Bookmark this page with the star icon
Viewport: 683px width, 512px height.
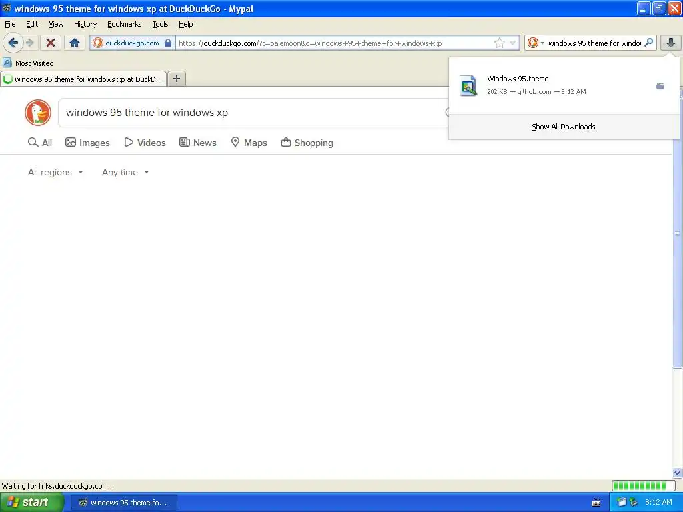(499, 43)
